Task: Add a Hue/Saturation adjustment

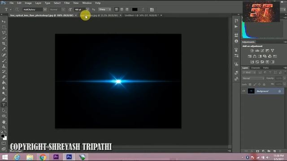Action: [x=249, y=56]
